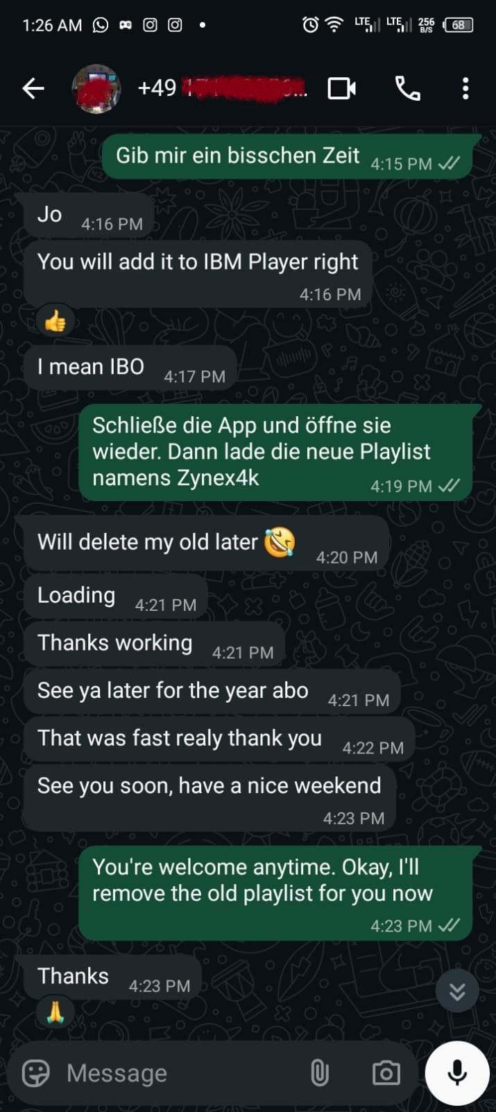
Task: Open contact info via the +49 number
Action: point(222,88)
